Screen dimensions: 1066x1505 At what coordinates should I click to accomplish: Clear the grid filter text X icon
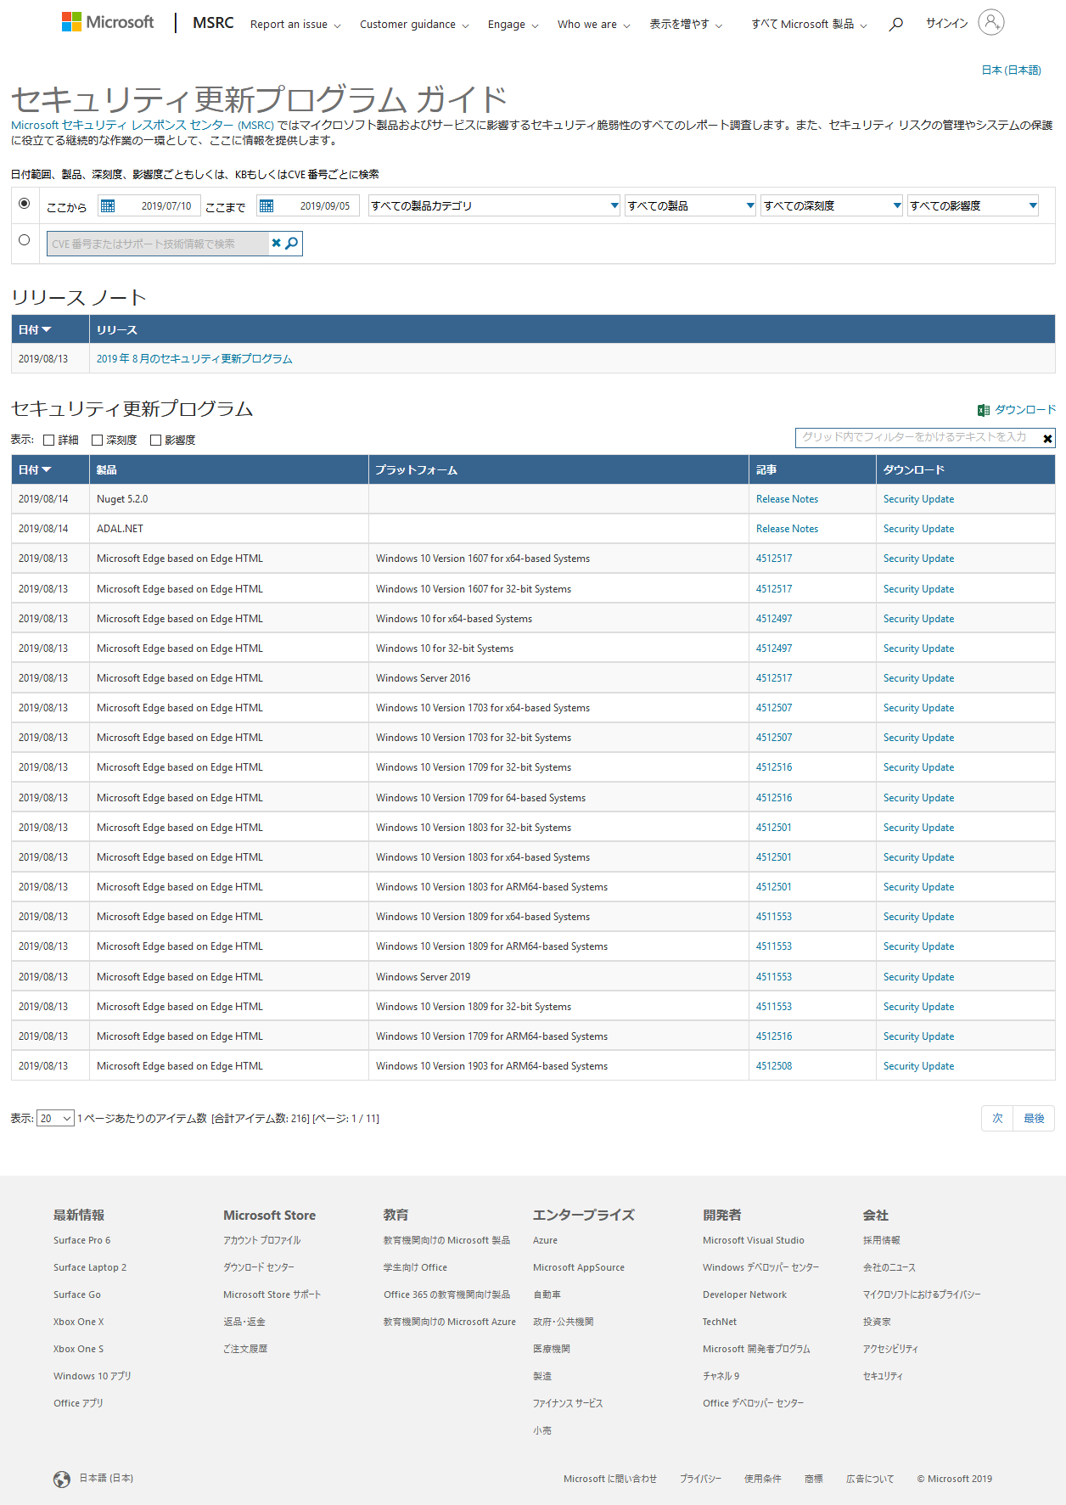tap(1047, 438)
